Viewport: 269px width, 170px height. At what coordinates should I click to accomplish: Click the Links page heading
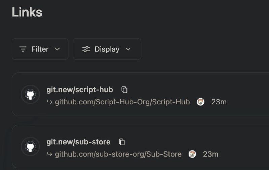(x=27, y=12)
